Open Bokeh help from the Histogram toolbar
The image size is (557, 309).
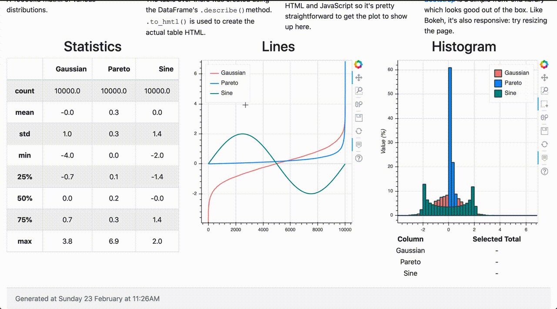pos(544,171)
